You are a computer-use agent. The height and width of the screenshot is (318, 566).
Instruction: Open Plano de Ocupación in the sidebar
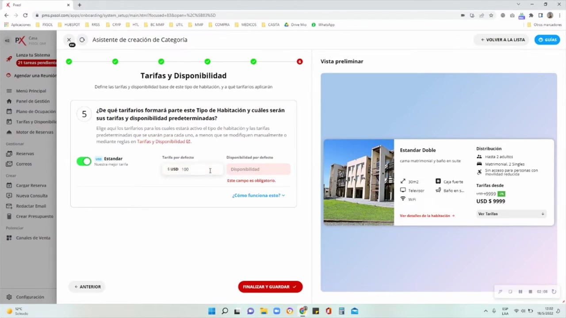point(35,111)
